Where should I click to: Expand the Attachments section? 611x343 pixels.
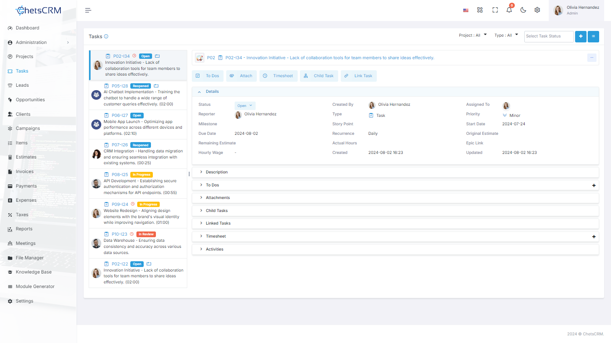395,198
